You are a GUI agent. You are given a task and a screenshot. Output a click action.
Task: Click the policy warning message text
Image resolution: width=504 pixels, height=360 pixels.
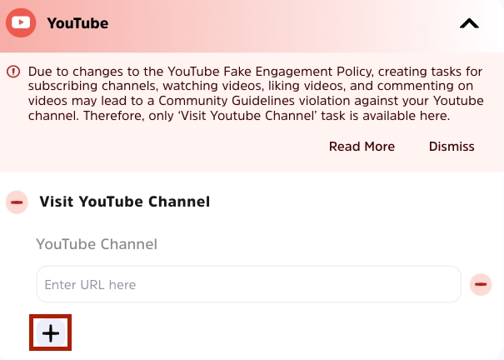[256, 93]
